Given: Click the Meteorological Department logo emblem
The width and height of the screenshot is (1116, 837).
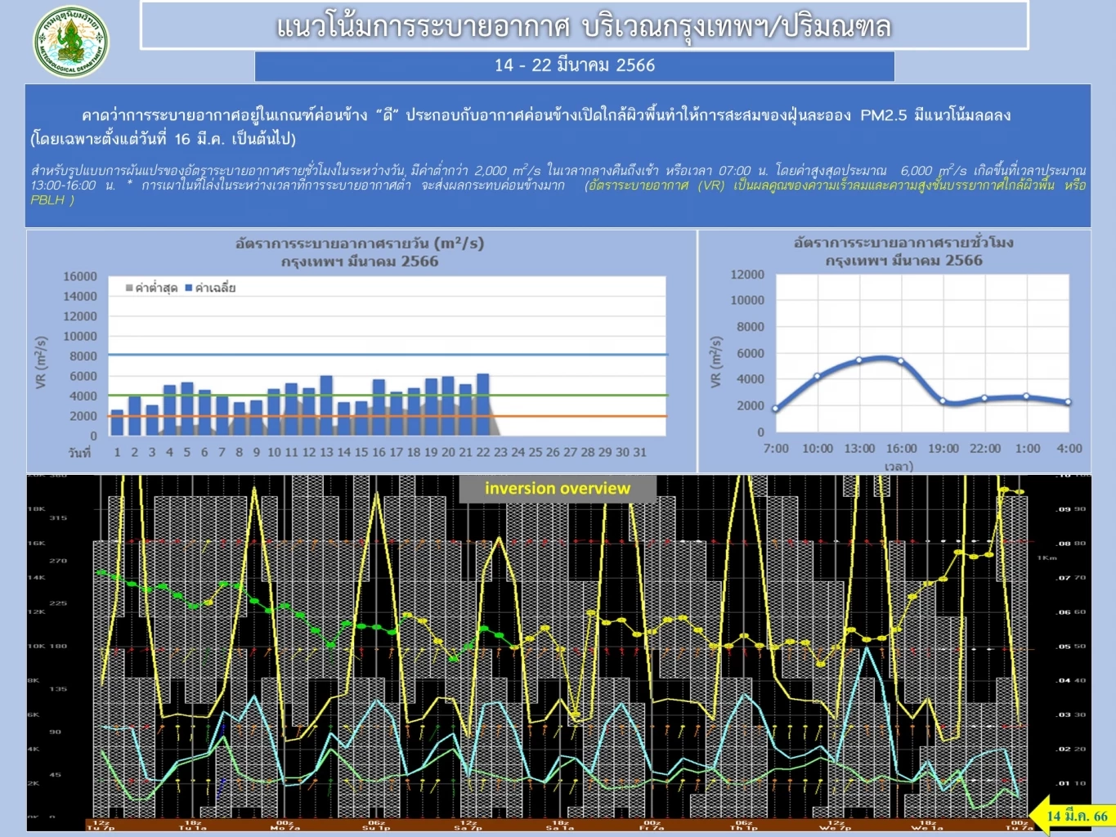Looking at the screenshot, I should coord(72,31).
